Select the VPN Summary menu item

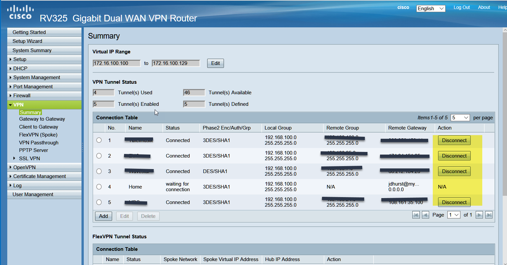pyautogui.click(x=30, y=112)
